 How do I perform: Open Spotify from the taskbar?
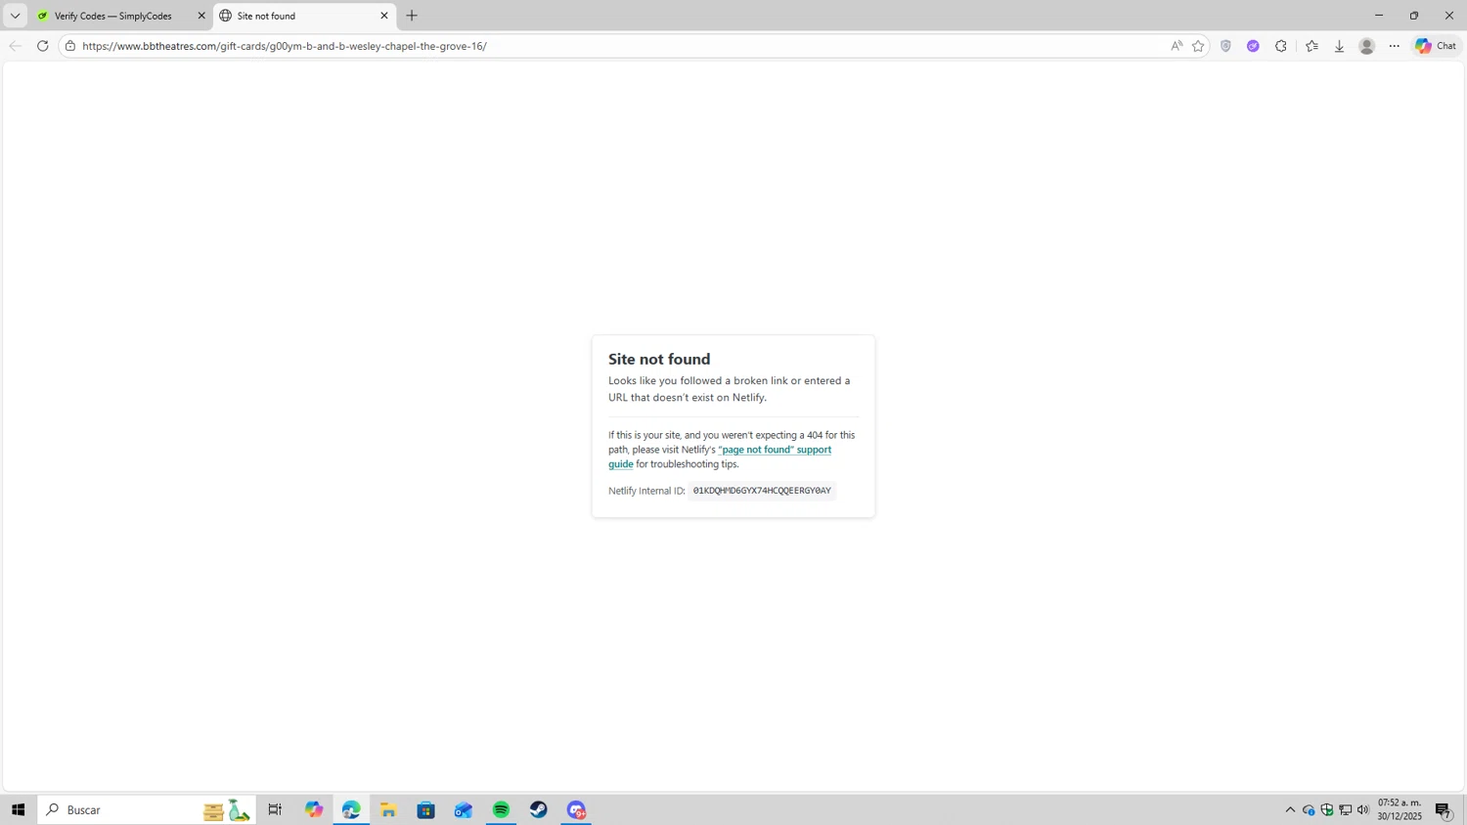click(501, 809)
